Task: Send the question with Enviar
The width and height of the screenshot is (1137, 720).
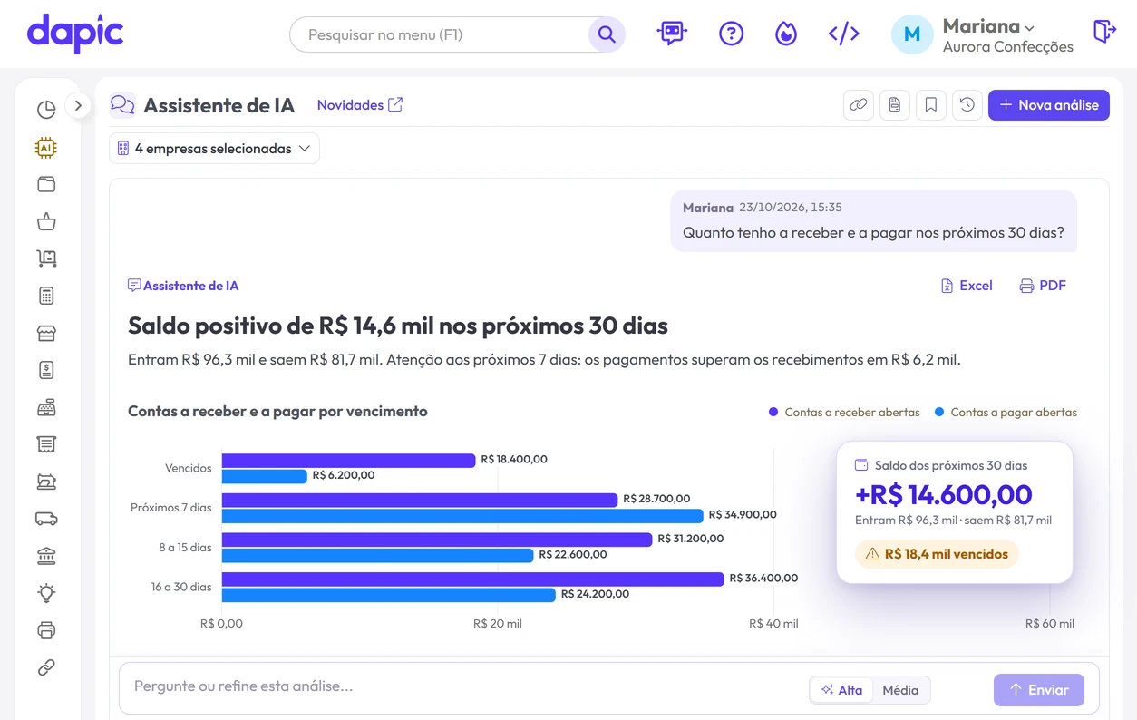Action: [1038, 690]
